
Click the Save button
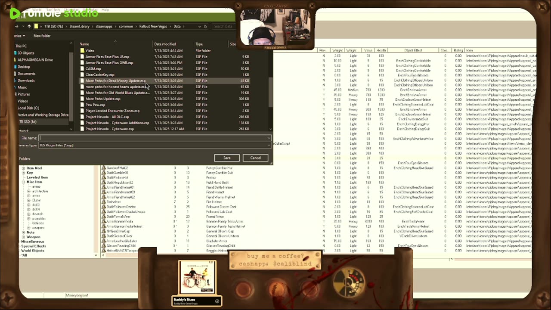pyautogui.click(x=227, y=158)
